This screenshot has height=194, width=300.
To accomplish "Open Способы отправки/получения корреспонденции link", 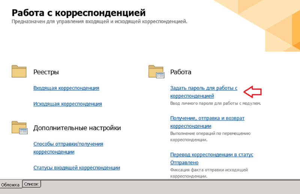I will tap(68, 148).
